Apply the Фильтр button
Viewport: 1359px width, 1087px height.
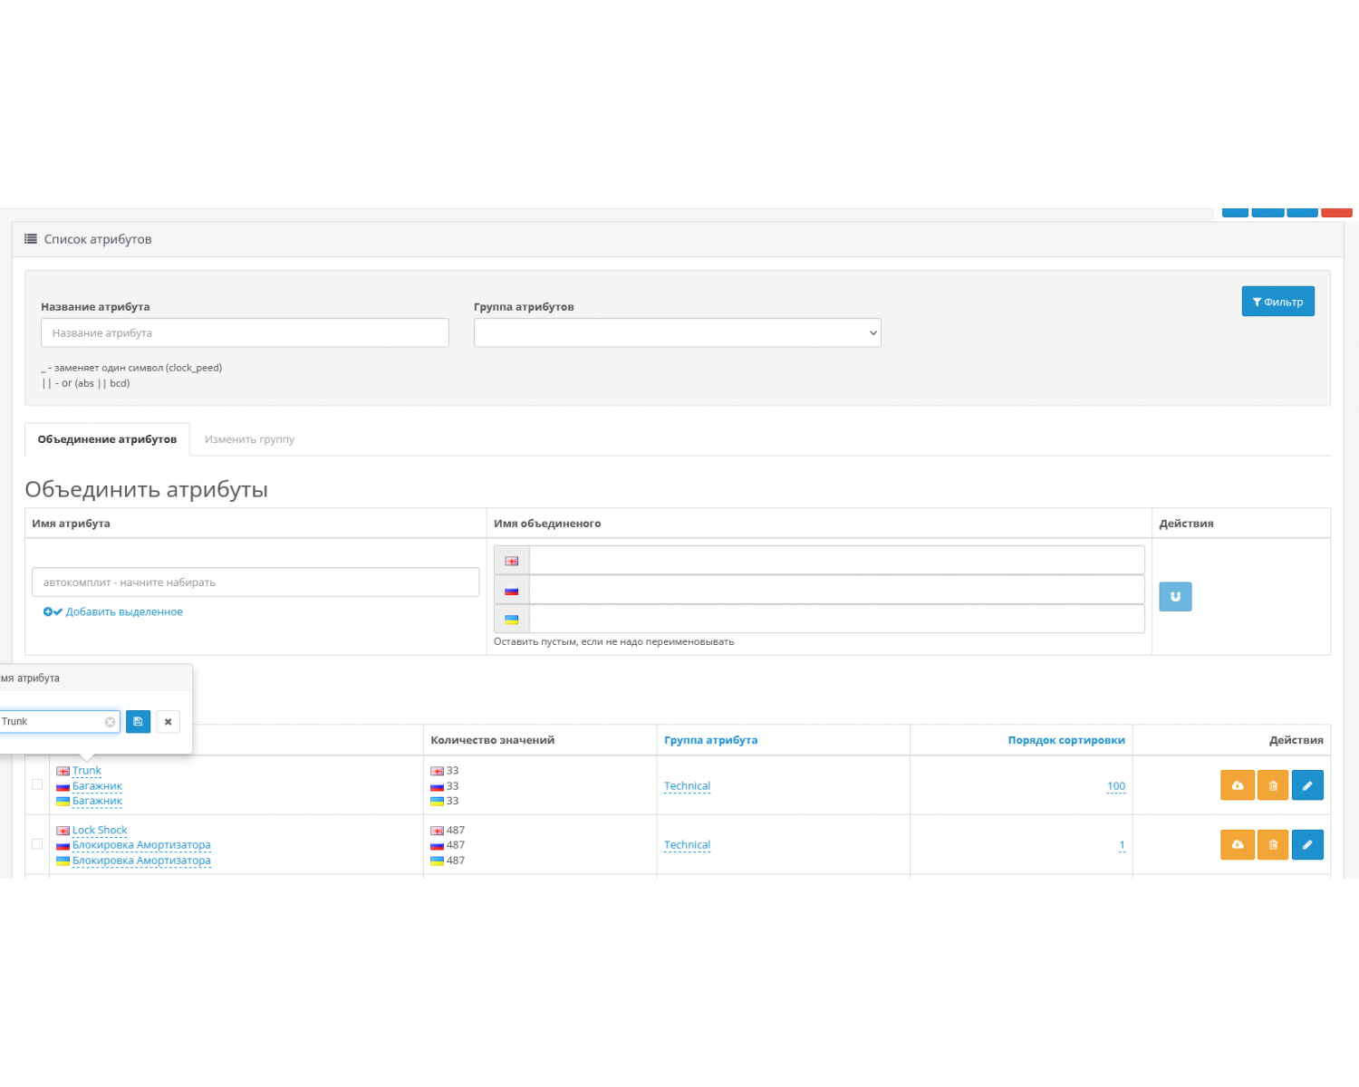coord(1277,301)
